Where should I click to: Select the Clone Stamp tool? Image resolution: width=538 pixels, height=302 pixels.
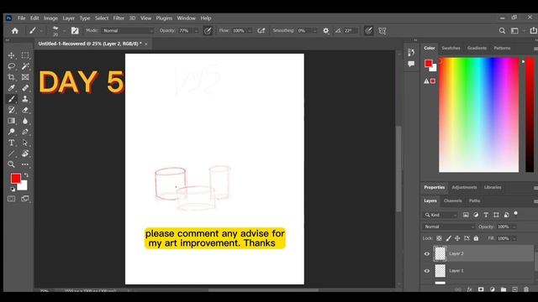click(x=25, y=99)
